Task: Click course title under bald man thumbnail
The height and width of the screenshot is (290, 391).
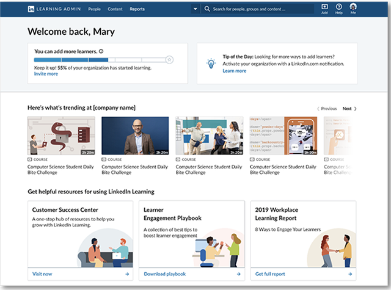Action: [x=134, y=170]
